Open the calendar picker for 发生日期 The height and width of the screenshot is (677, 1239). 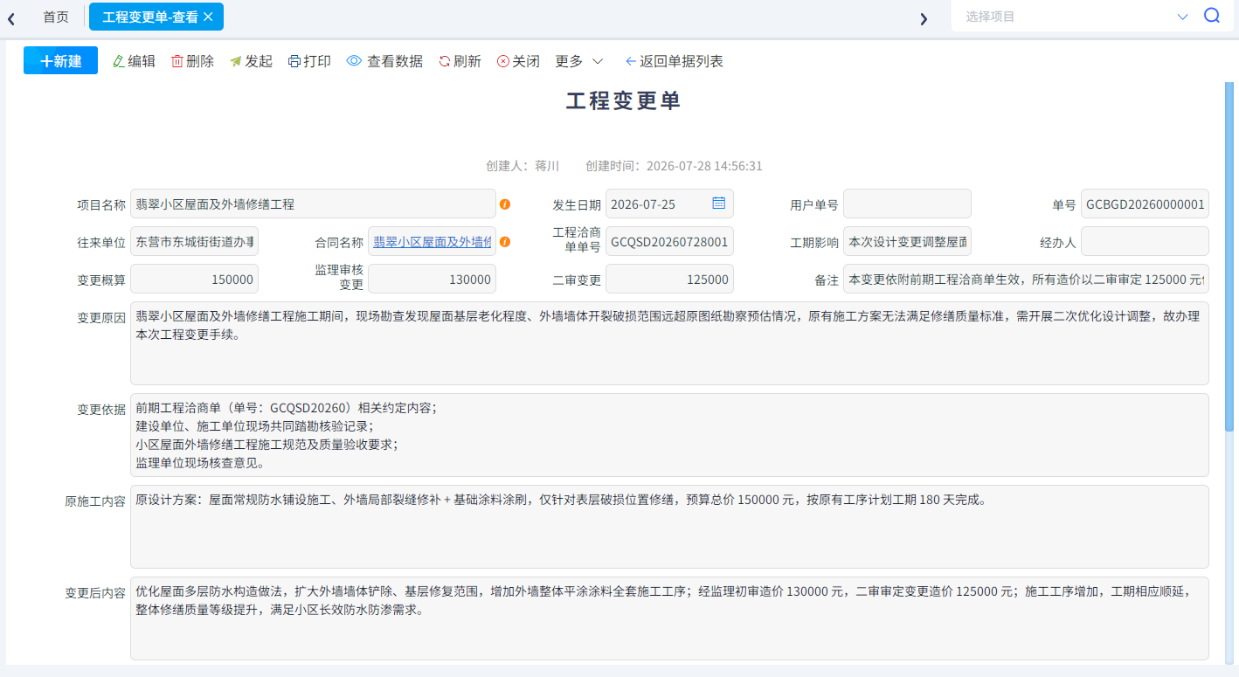tap(718, 204)
